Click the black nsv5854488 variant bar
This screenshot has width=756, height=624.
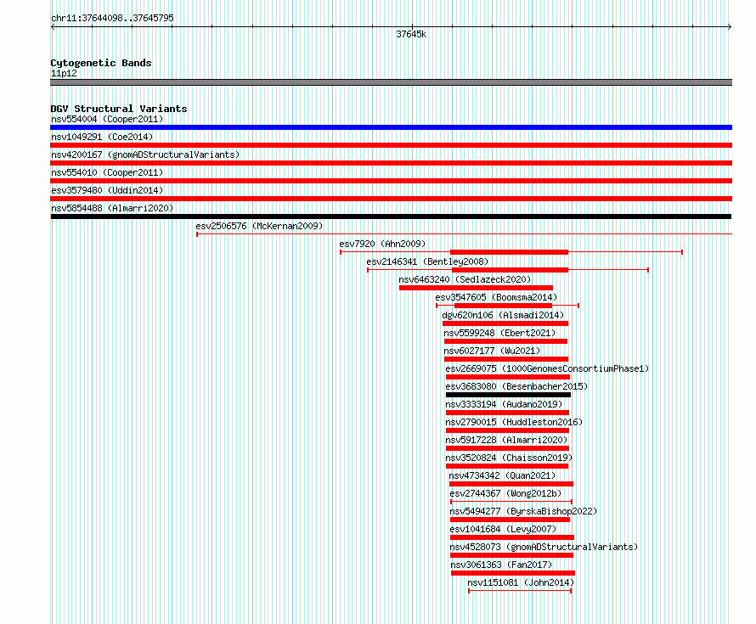[x=391, y=216]
